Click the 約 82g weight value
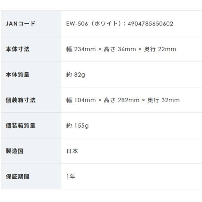 coord(76,75)
